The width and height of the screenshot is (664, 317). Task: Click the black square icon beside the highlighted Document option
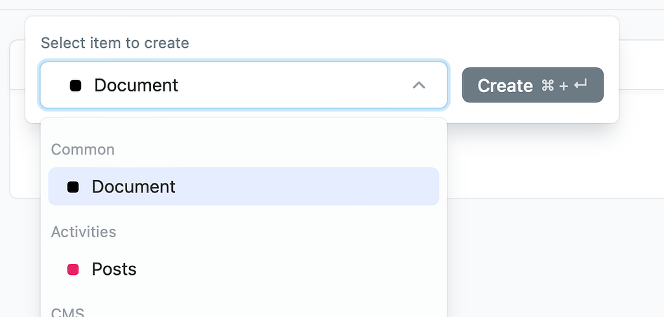click(x=73, y=187)
